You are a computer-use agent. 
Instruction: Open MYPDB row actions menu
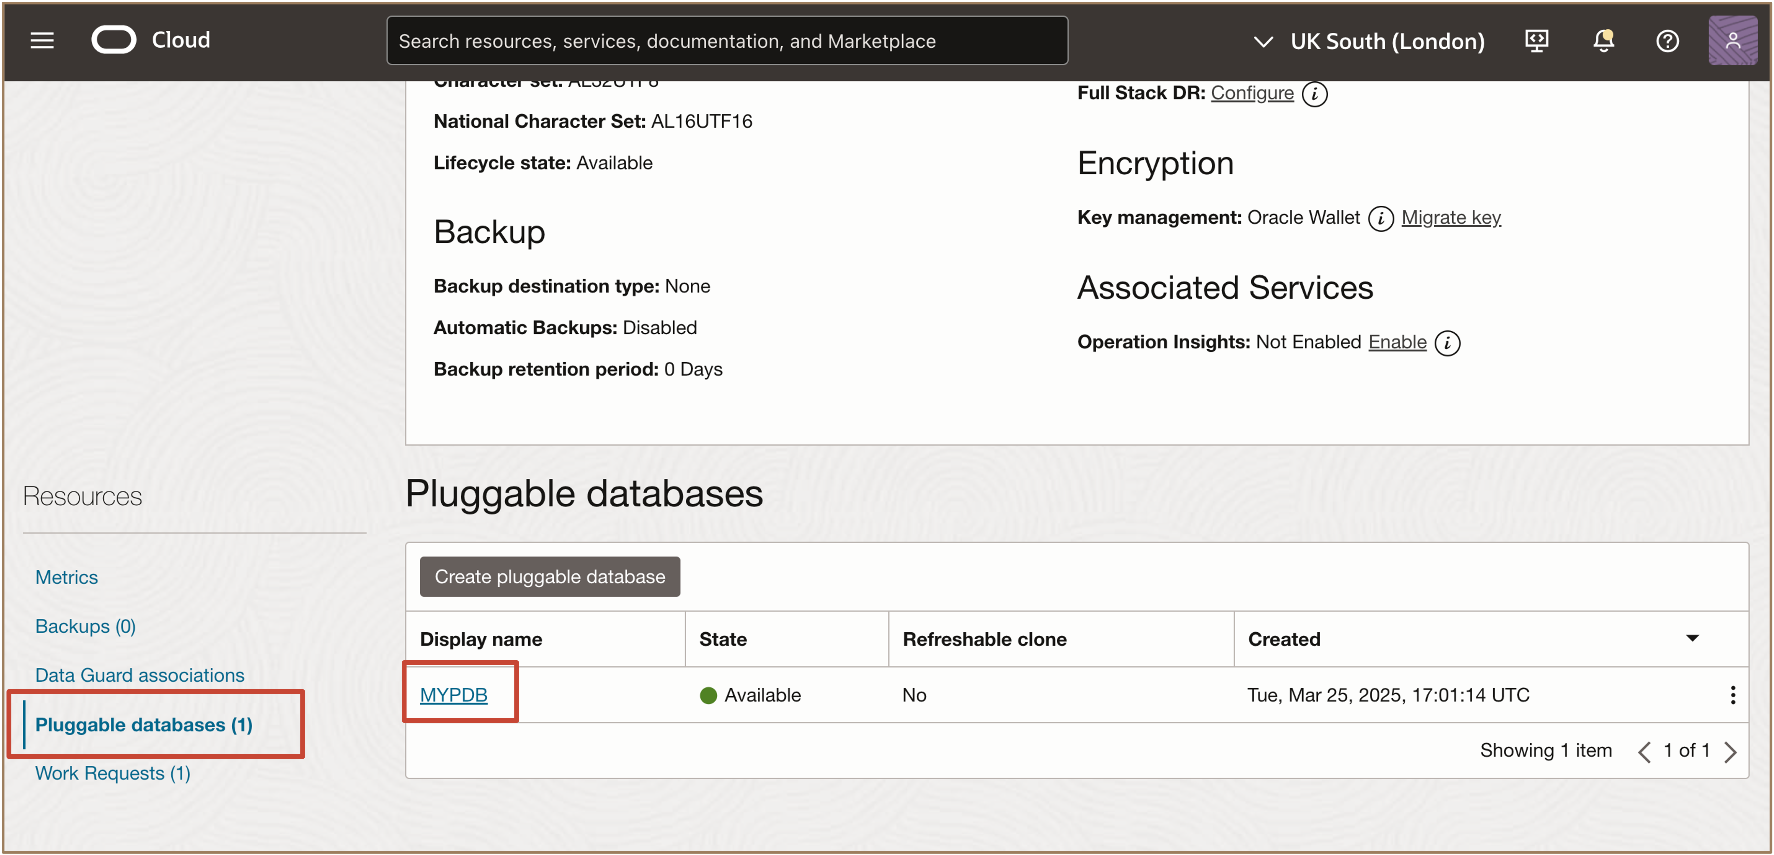(1732, 695)
